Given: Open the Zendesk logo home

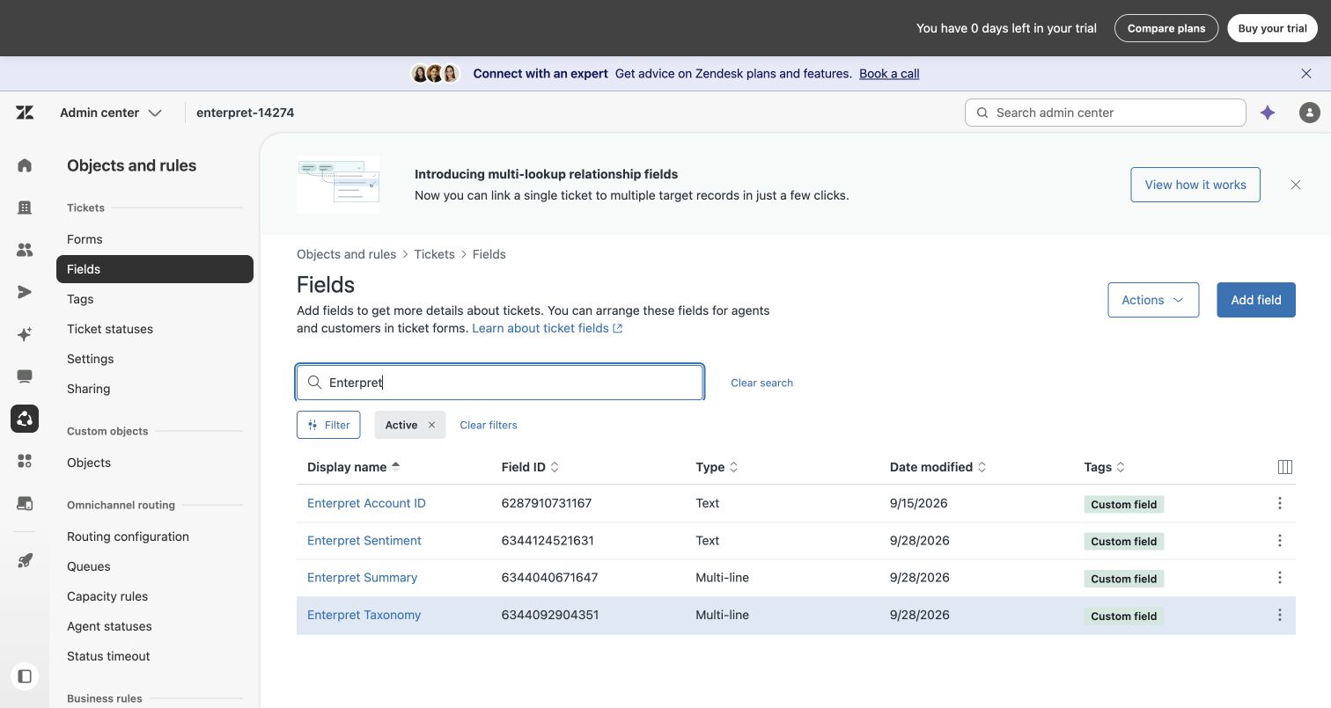Looking at the screenshot, I should [x=25, y=113].
